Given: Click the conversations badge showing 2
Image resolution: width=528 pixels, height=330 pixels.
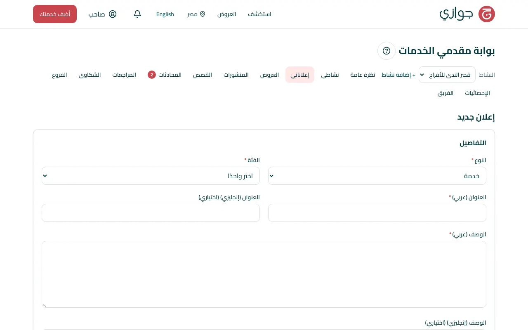Looking at the screenshot, I should coord(152,75).
